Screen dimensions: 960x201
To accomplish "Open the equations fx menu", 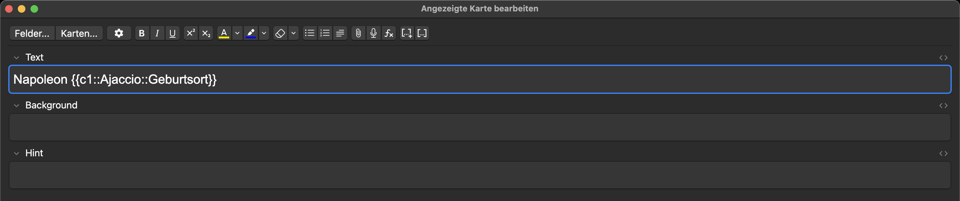I will click(389, 33).
